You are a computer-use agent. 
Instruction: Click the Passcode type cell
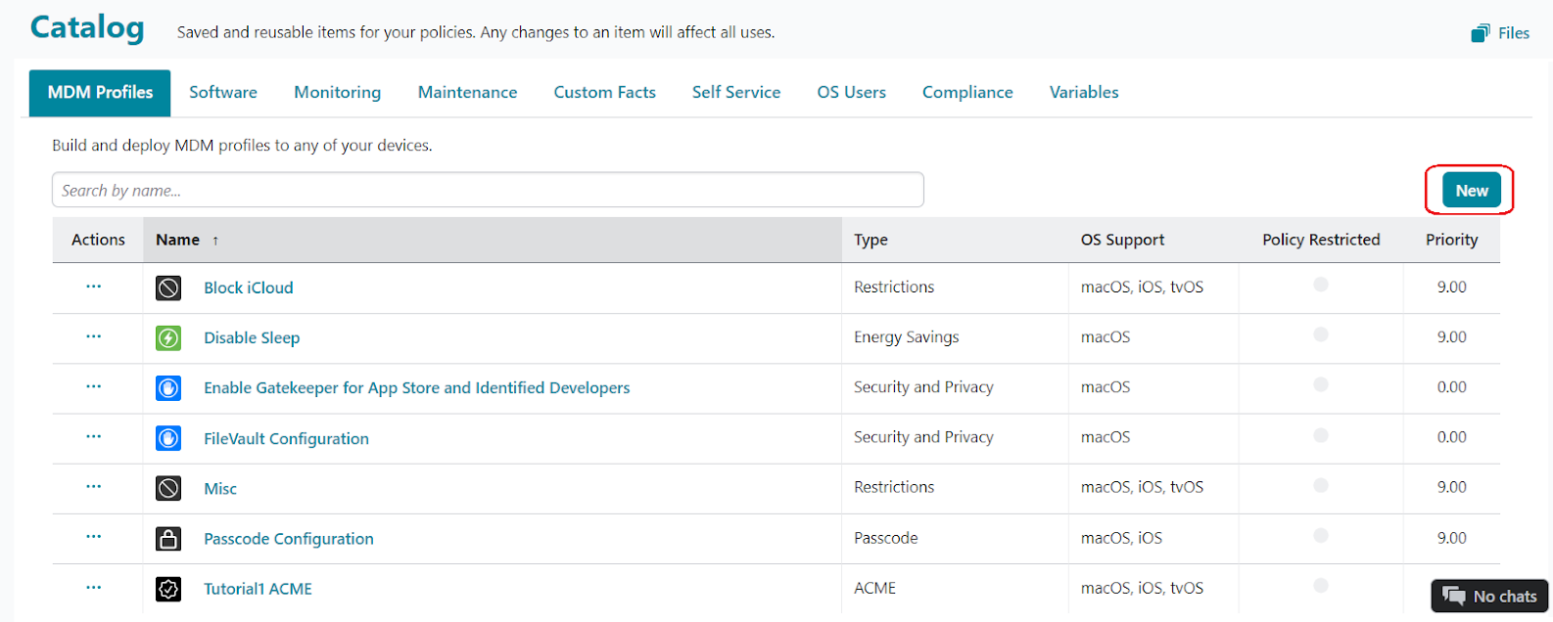[886, 538]
